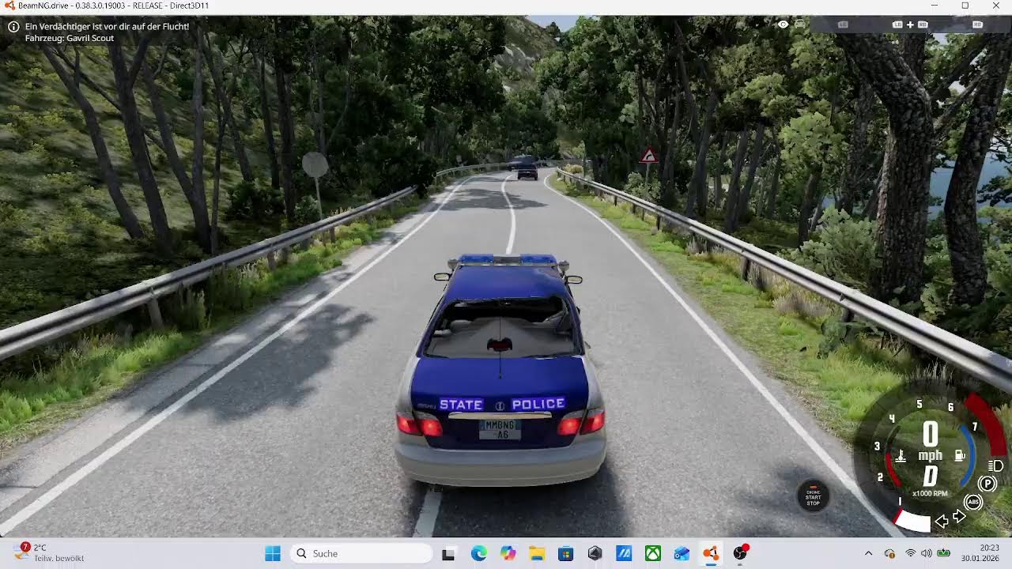Image resolution: width=1012 pixels, height=569 pixels.
Task: Open Microsoft Edge from the taskbar
Action: click(478, 553)
